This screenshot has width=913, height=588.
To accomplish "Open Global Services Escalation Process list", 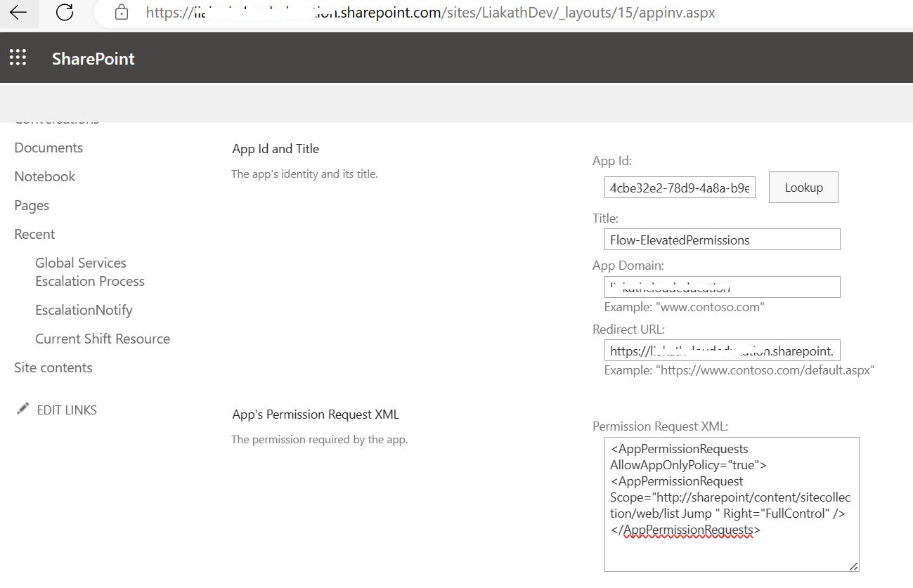I will pyautogui.click(x=90, y=272).
